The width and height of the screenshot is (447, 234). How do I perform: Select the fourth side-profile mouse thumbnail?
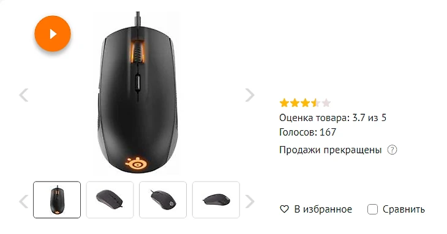coord(216,200)
